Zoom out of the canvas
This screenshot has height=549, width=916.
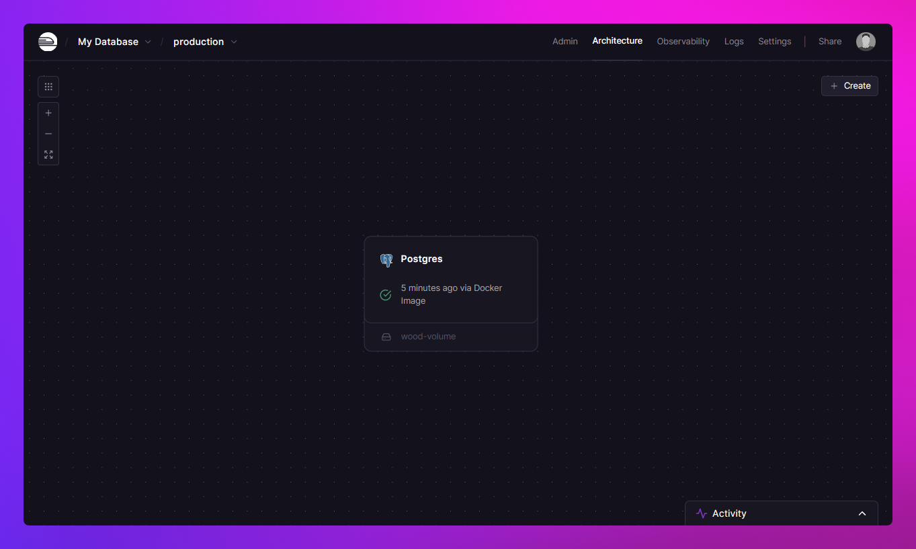pos(48,134)
